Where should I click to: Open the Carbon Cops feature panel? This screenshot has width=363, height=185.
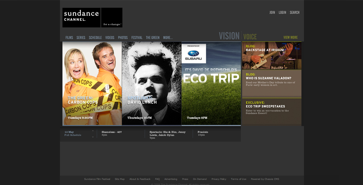pos(92,83)
